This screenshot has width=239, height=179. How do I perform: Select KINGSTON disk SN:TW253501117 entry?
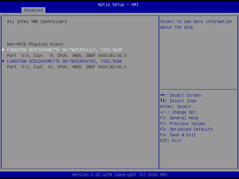click(x=65, y=50)
